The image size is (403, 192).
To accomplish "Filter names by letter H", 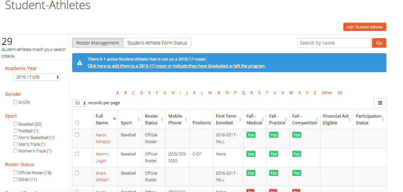I will coord(173,93).
